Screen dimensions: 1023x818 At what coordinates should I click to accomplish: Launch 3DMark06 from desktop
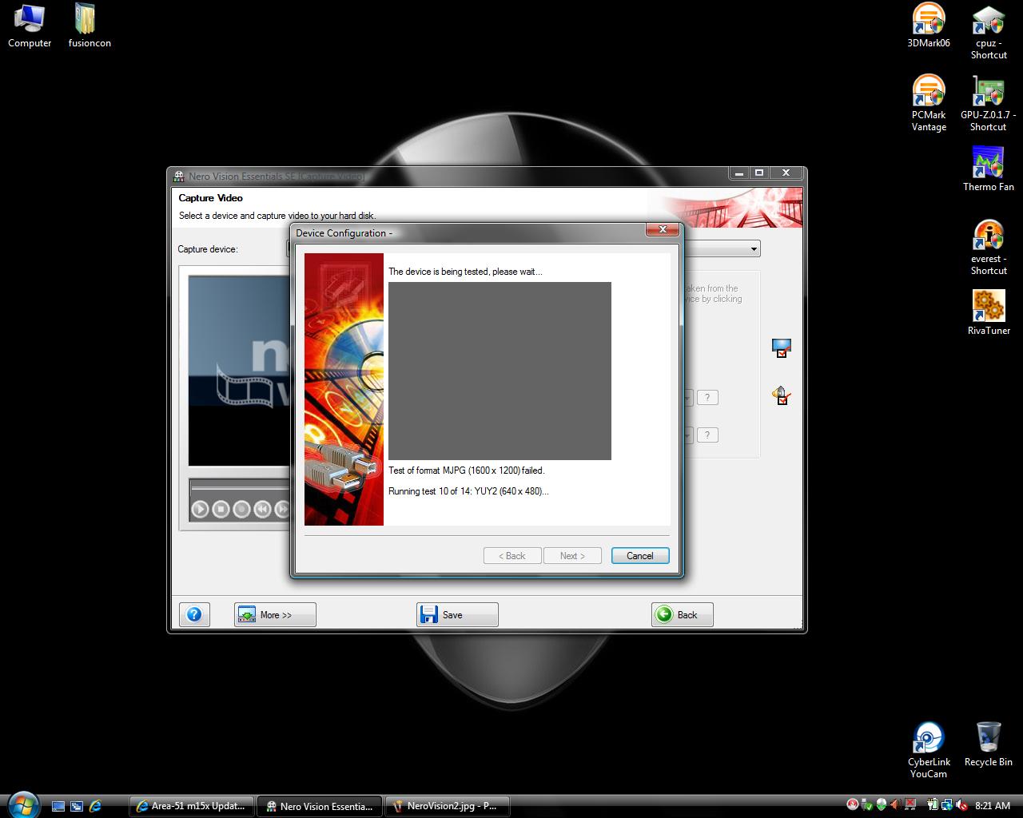929,26
